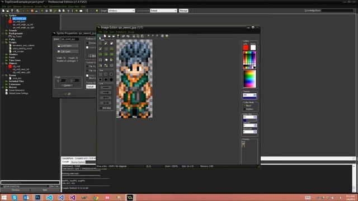Open the Configuration dropdown showing Default
Screen dimensions: 358x201
coord(163,11)
